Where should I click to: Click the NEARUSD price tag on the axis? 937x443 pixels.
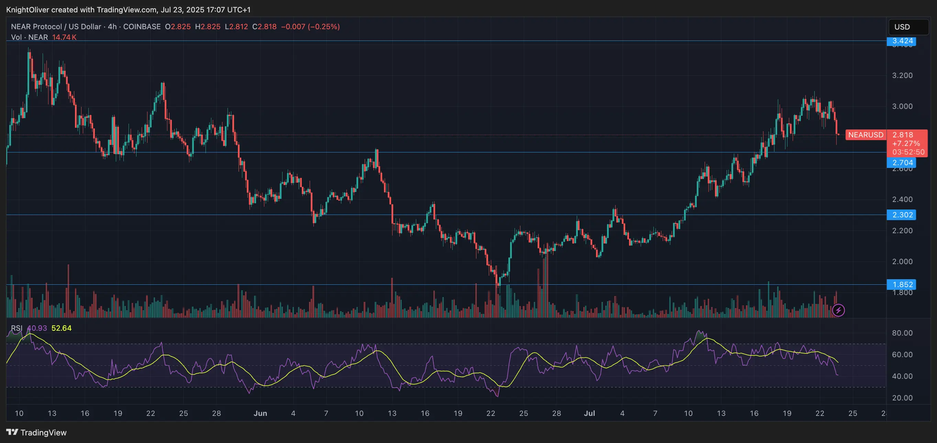[x=866, y=135]
